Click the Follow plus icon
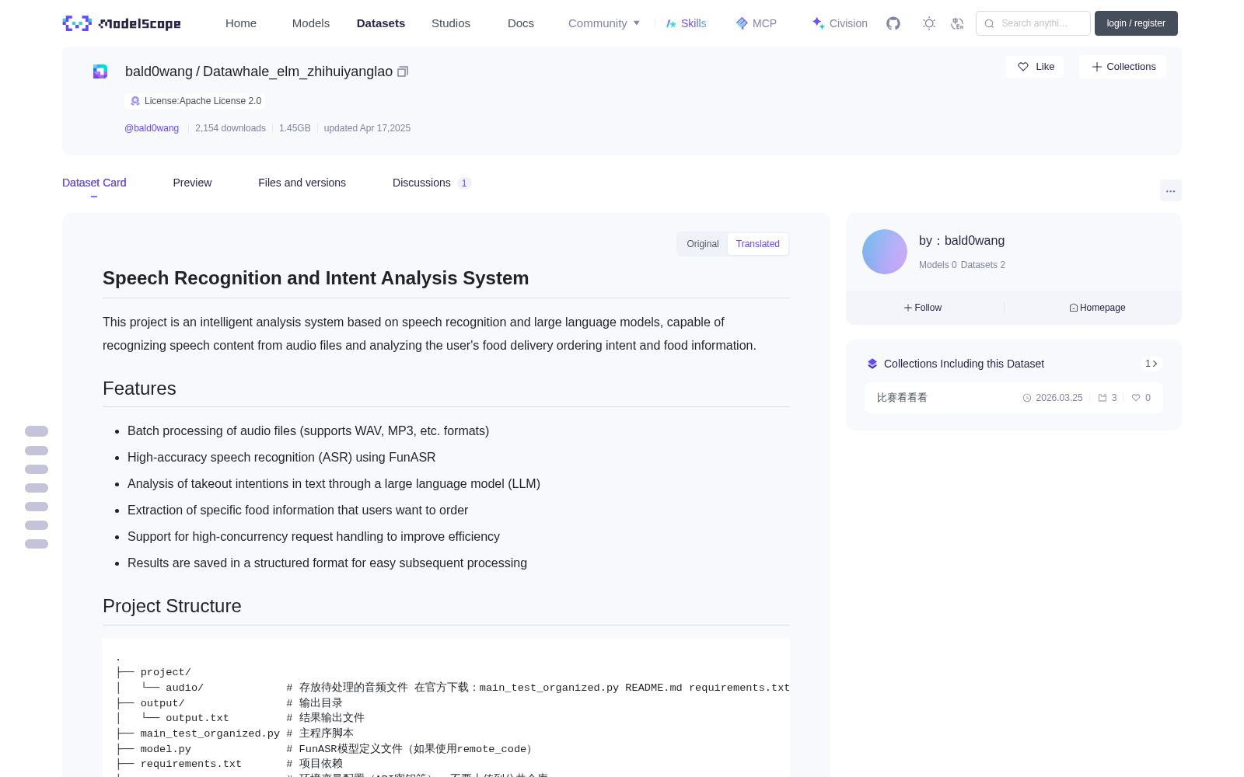 908,308
